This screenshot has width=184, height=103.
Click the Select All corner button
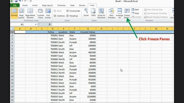(12, 29)
